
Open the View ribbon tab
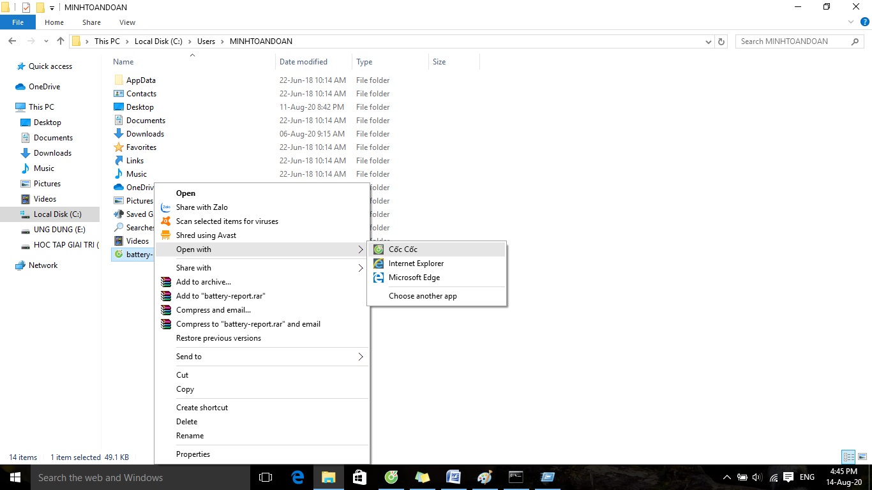pyautogui.click(x=127, y=22)
